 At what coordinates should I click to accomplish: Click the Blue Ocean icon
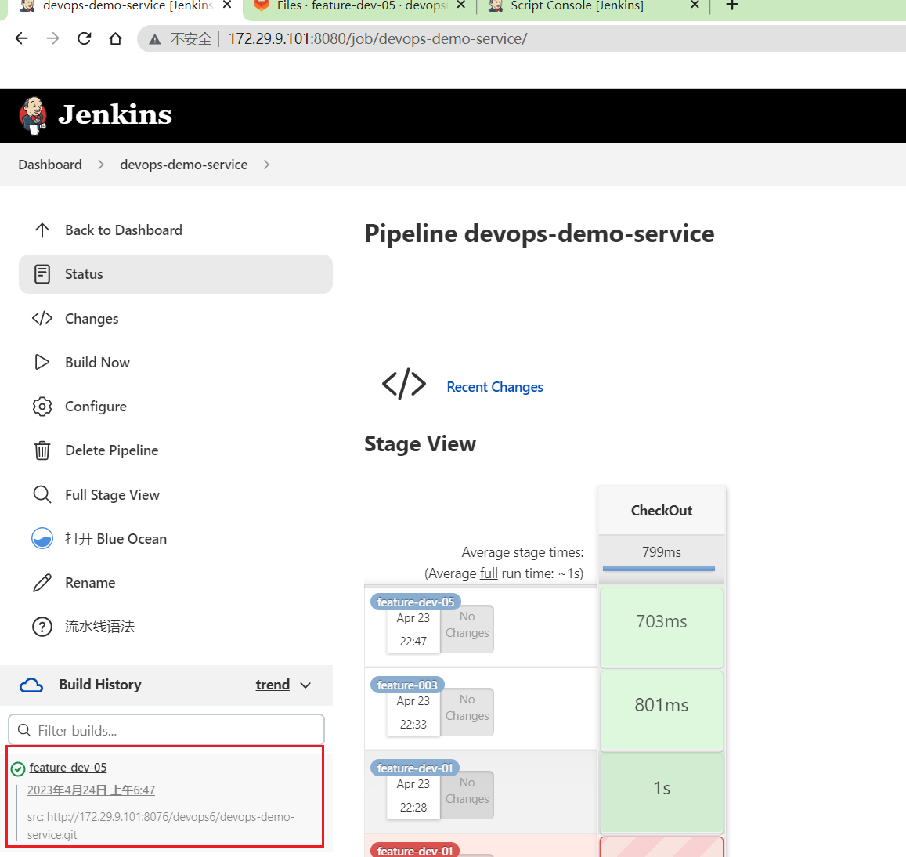tap(42, 539)
